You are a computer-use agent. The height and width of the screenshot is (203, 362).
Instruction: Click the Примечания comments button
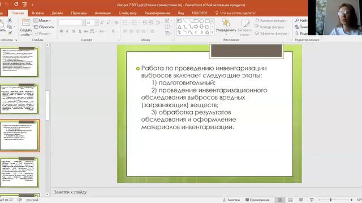pyautogui.click(x=257, y=200)
